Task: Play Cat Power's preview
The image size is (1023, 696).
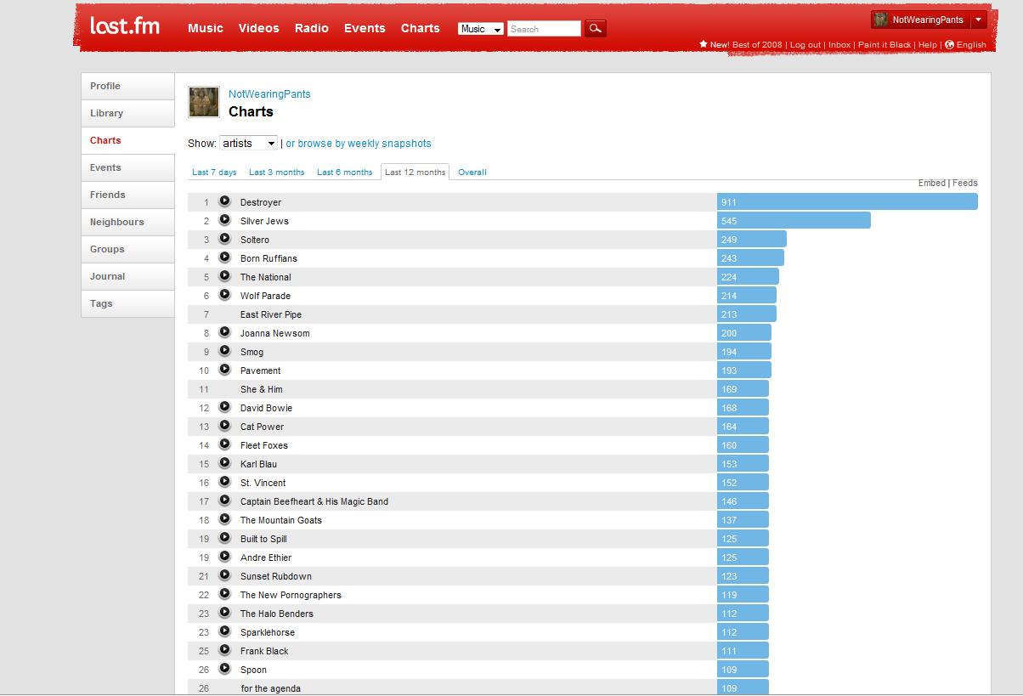Action: 224,425
